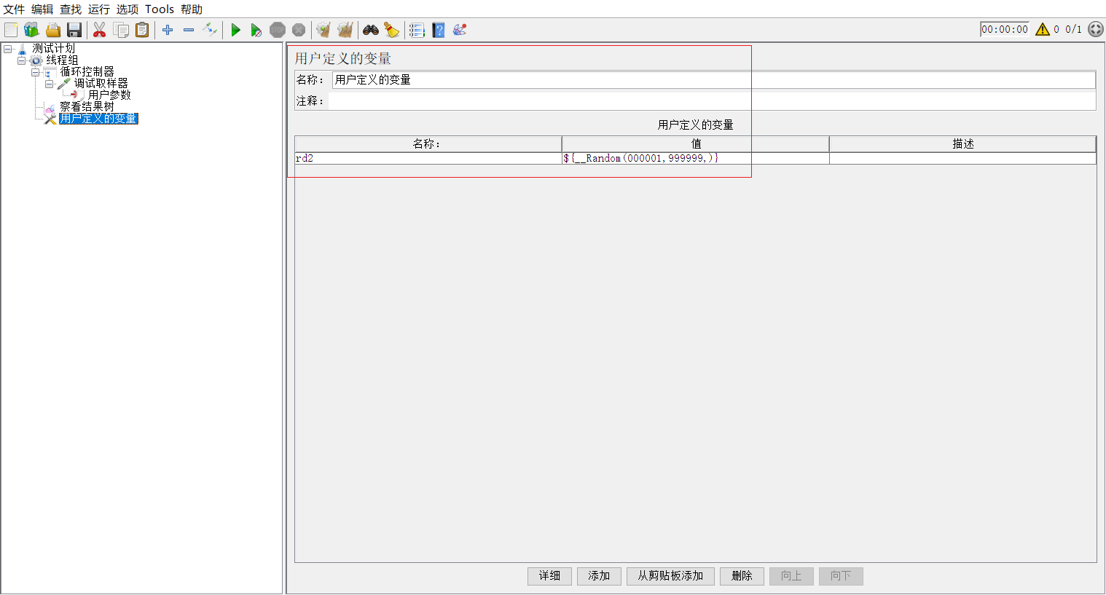
Task: Open the help book icon
Action: 438,30
